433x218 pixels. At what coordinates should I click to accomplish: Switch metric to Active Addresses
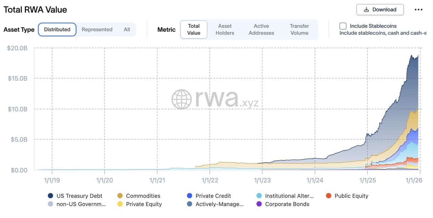[x=261, y=29]
